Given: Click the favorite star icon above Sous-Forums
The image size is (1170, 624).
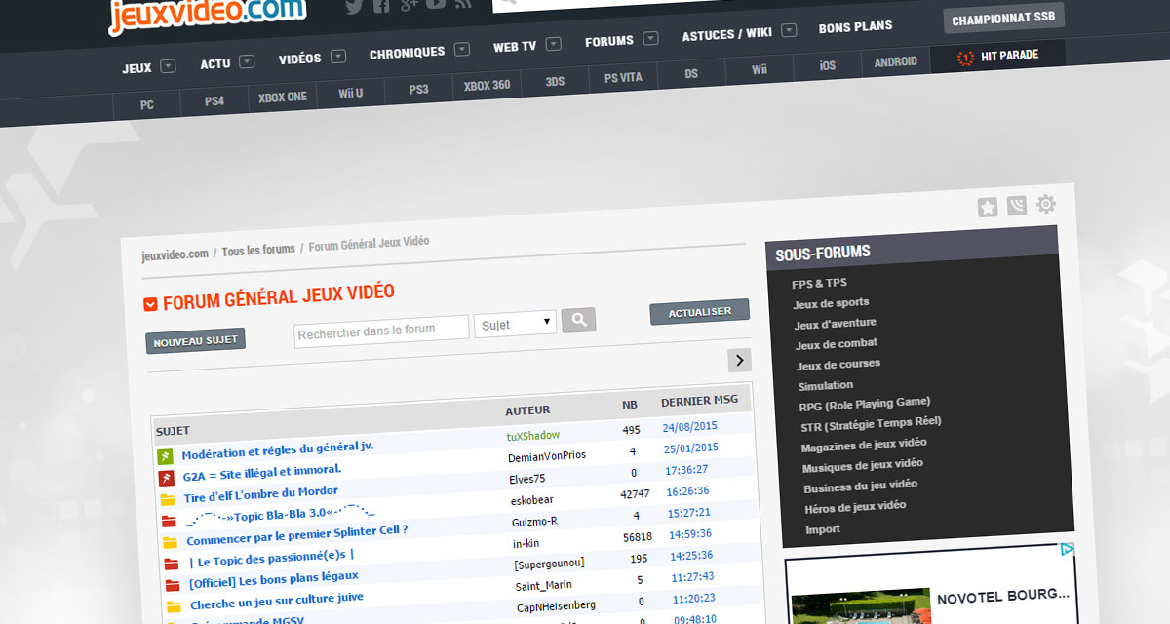Looking at the screenshot, I should pos(988,207).
